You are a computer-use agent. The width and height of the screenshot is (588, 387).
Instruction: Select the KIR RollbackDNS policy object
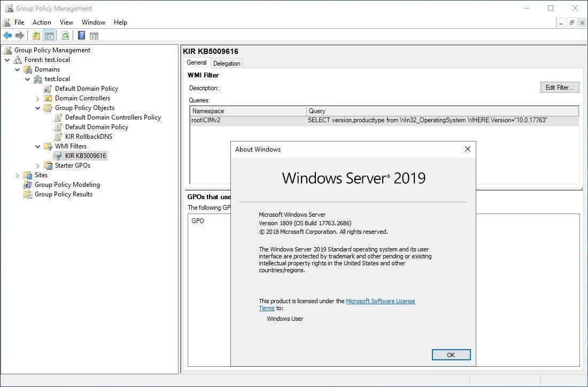click(88, 137)
